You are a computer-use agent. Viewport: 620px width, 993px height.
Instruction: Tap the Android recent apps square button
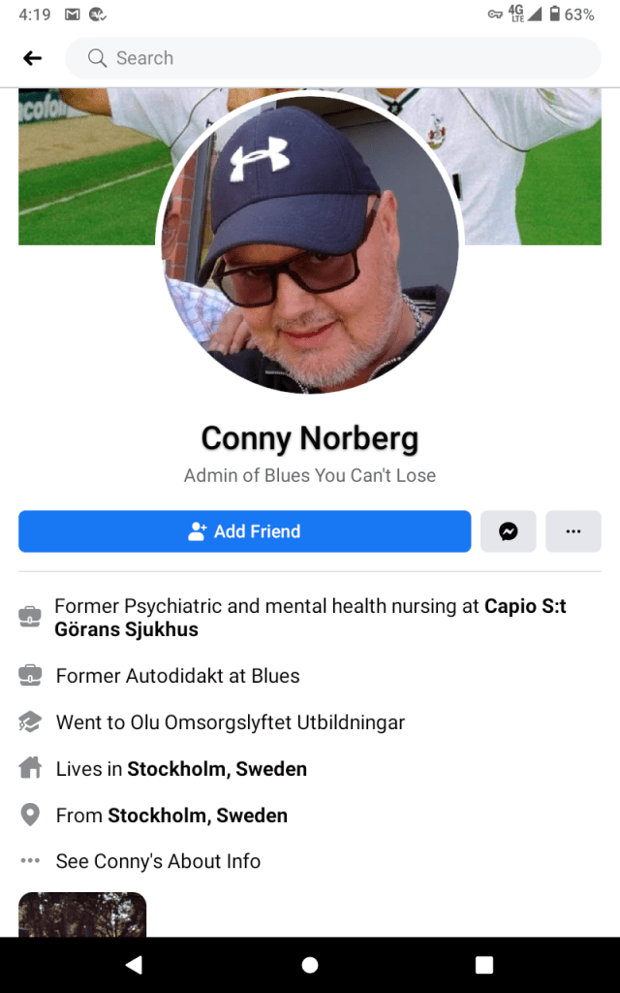tap(484, 965)
